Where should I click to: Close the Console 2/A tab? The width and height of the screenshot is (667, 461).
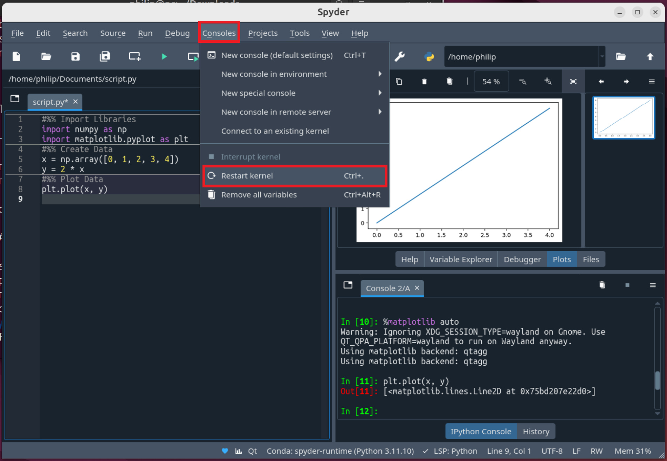(417, 288)
